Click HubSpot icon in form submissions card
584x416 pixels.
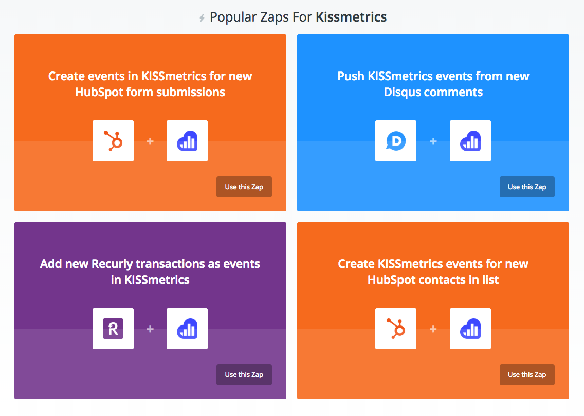(113, 141)
